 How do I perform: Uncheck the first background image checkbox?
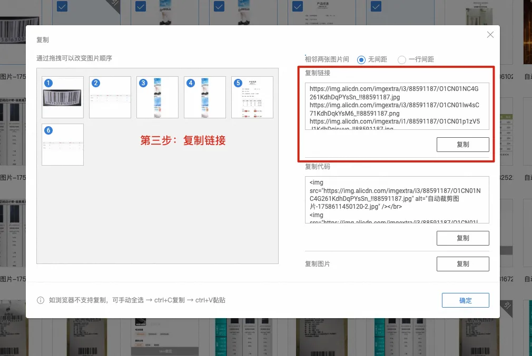(62, 6)
